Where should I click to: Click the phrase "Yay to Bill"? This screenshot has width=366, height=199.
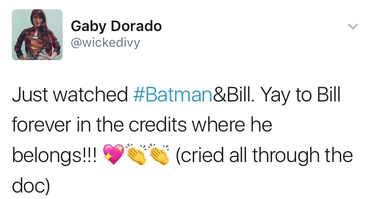(x=300, y=94)
